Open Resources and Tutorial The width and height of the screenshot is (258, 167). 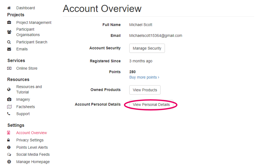coord(29,89)
